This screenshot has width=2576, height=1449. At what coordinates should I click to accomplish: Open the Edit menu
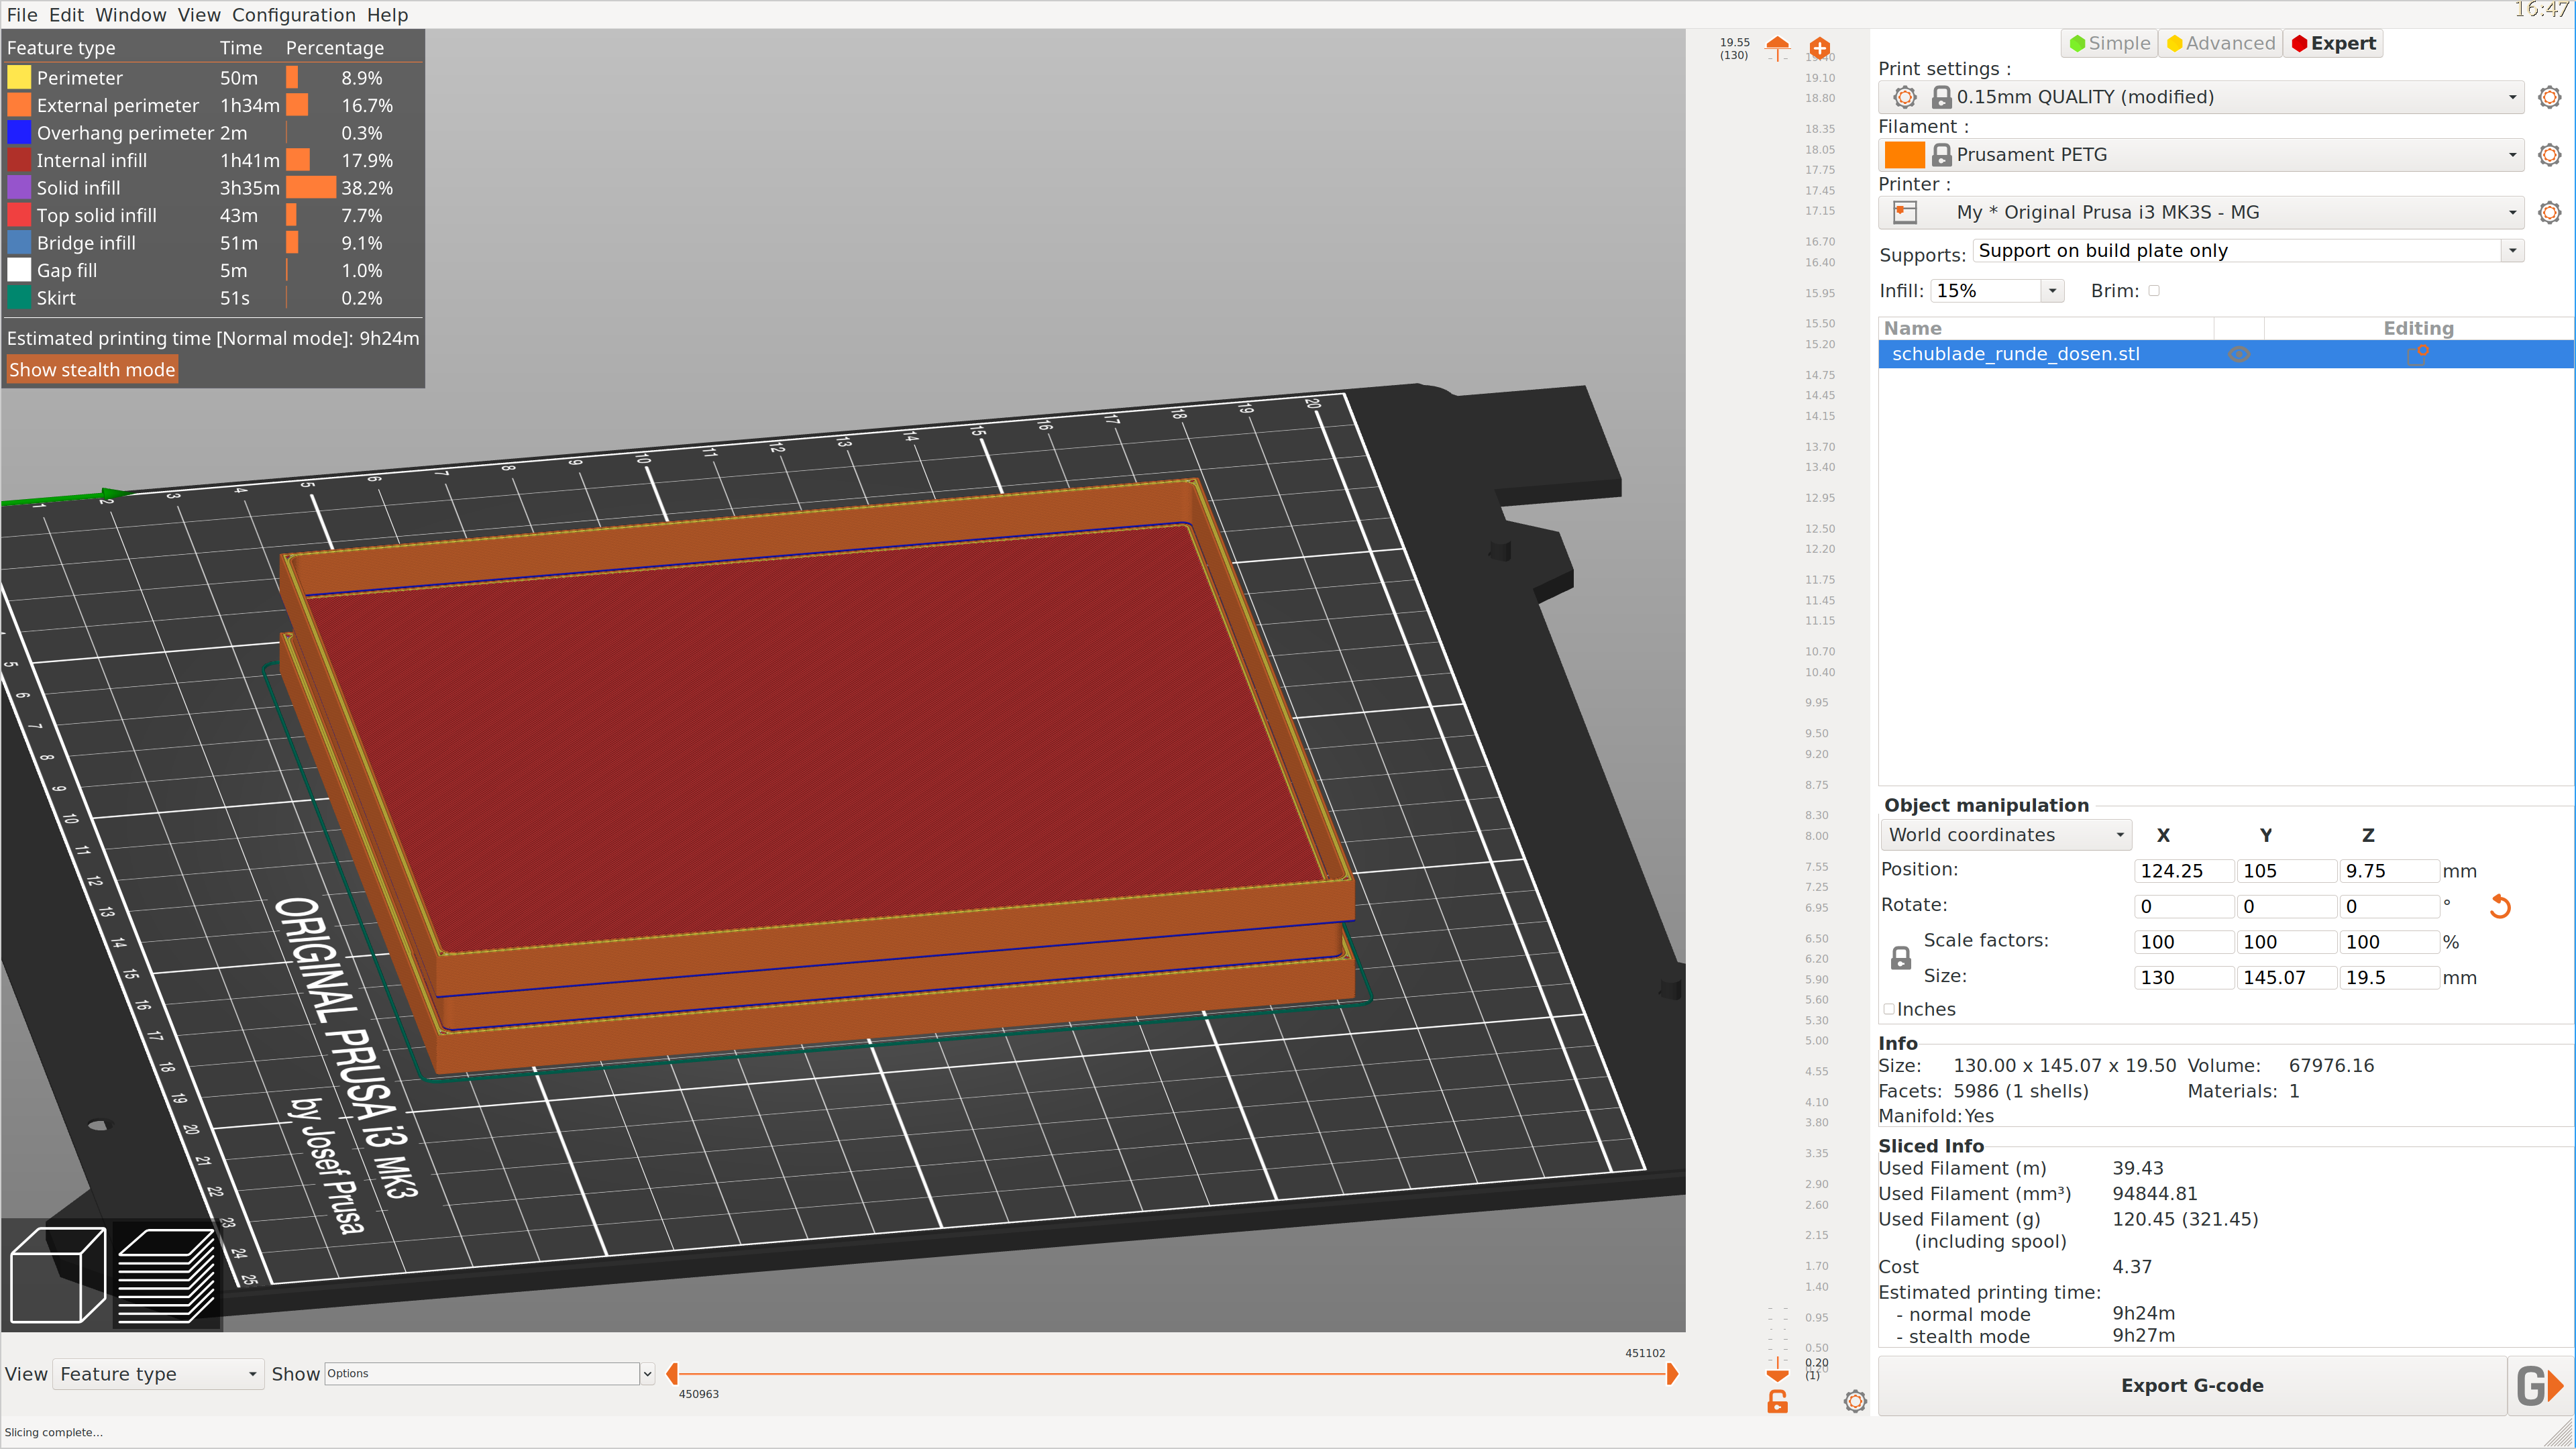point(66,15)
